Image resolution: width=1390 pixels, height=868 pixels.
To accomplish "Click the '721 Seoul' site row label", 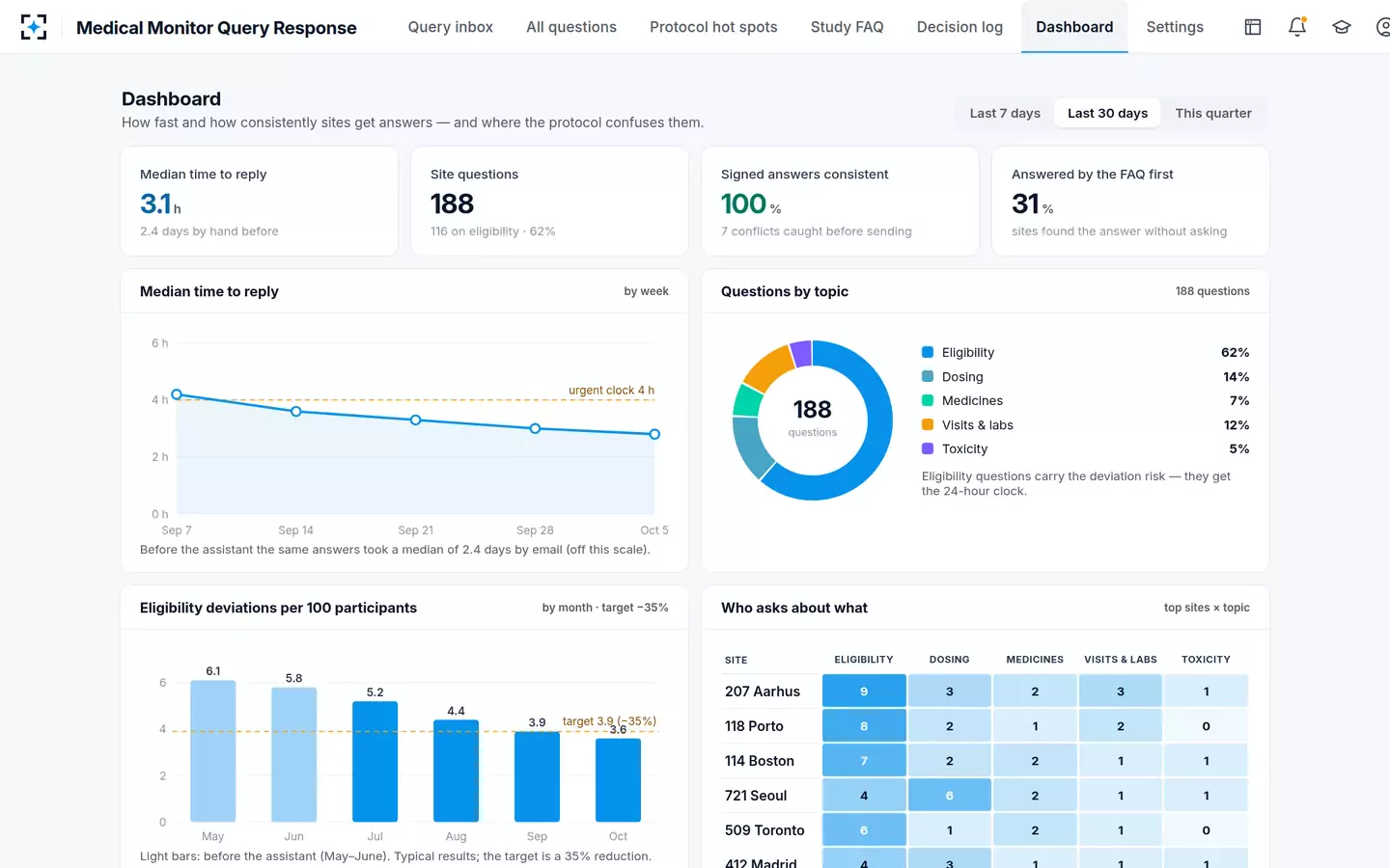I will [x=756, y=796].
